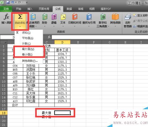148x127 pixels.
Task: Click the cell with ID C04
Action: [x=15, y=66]
